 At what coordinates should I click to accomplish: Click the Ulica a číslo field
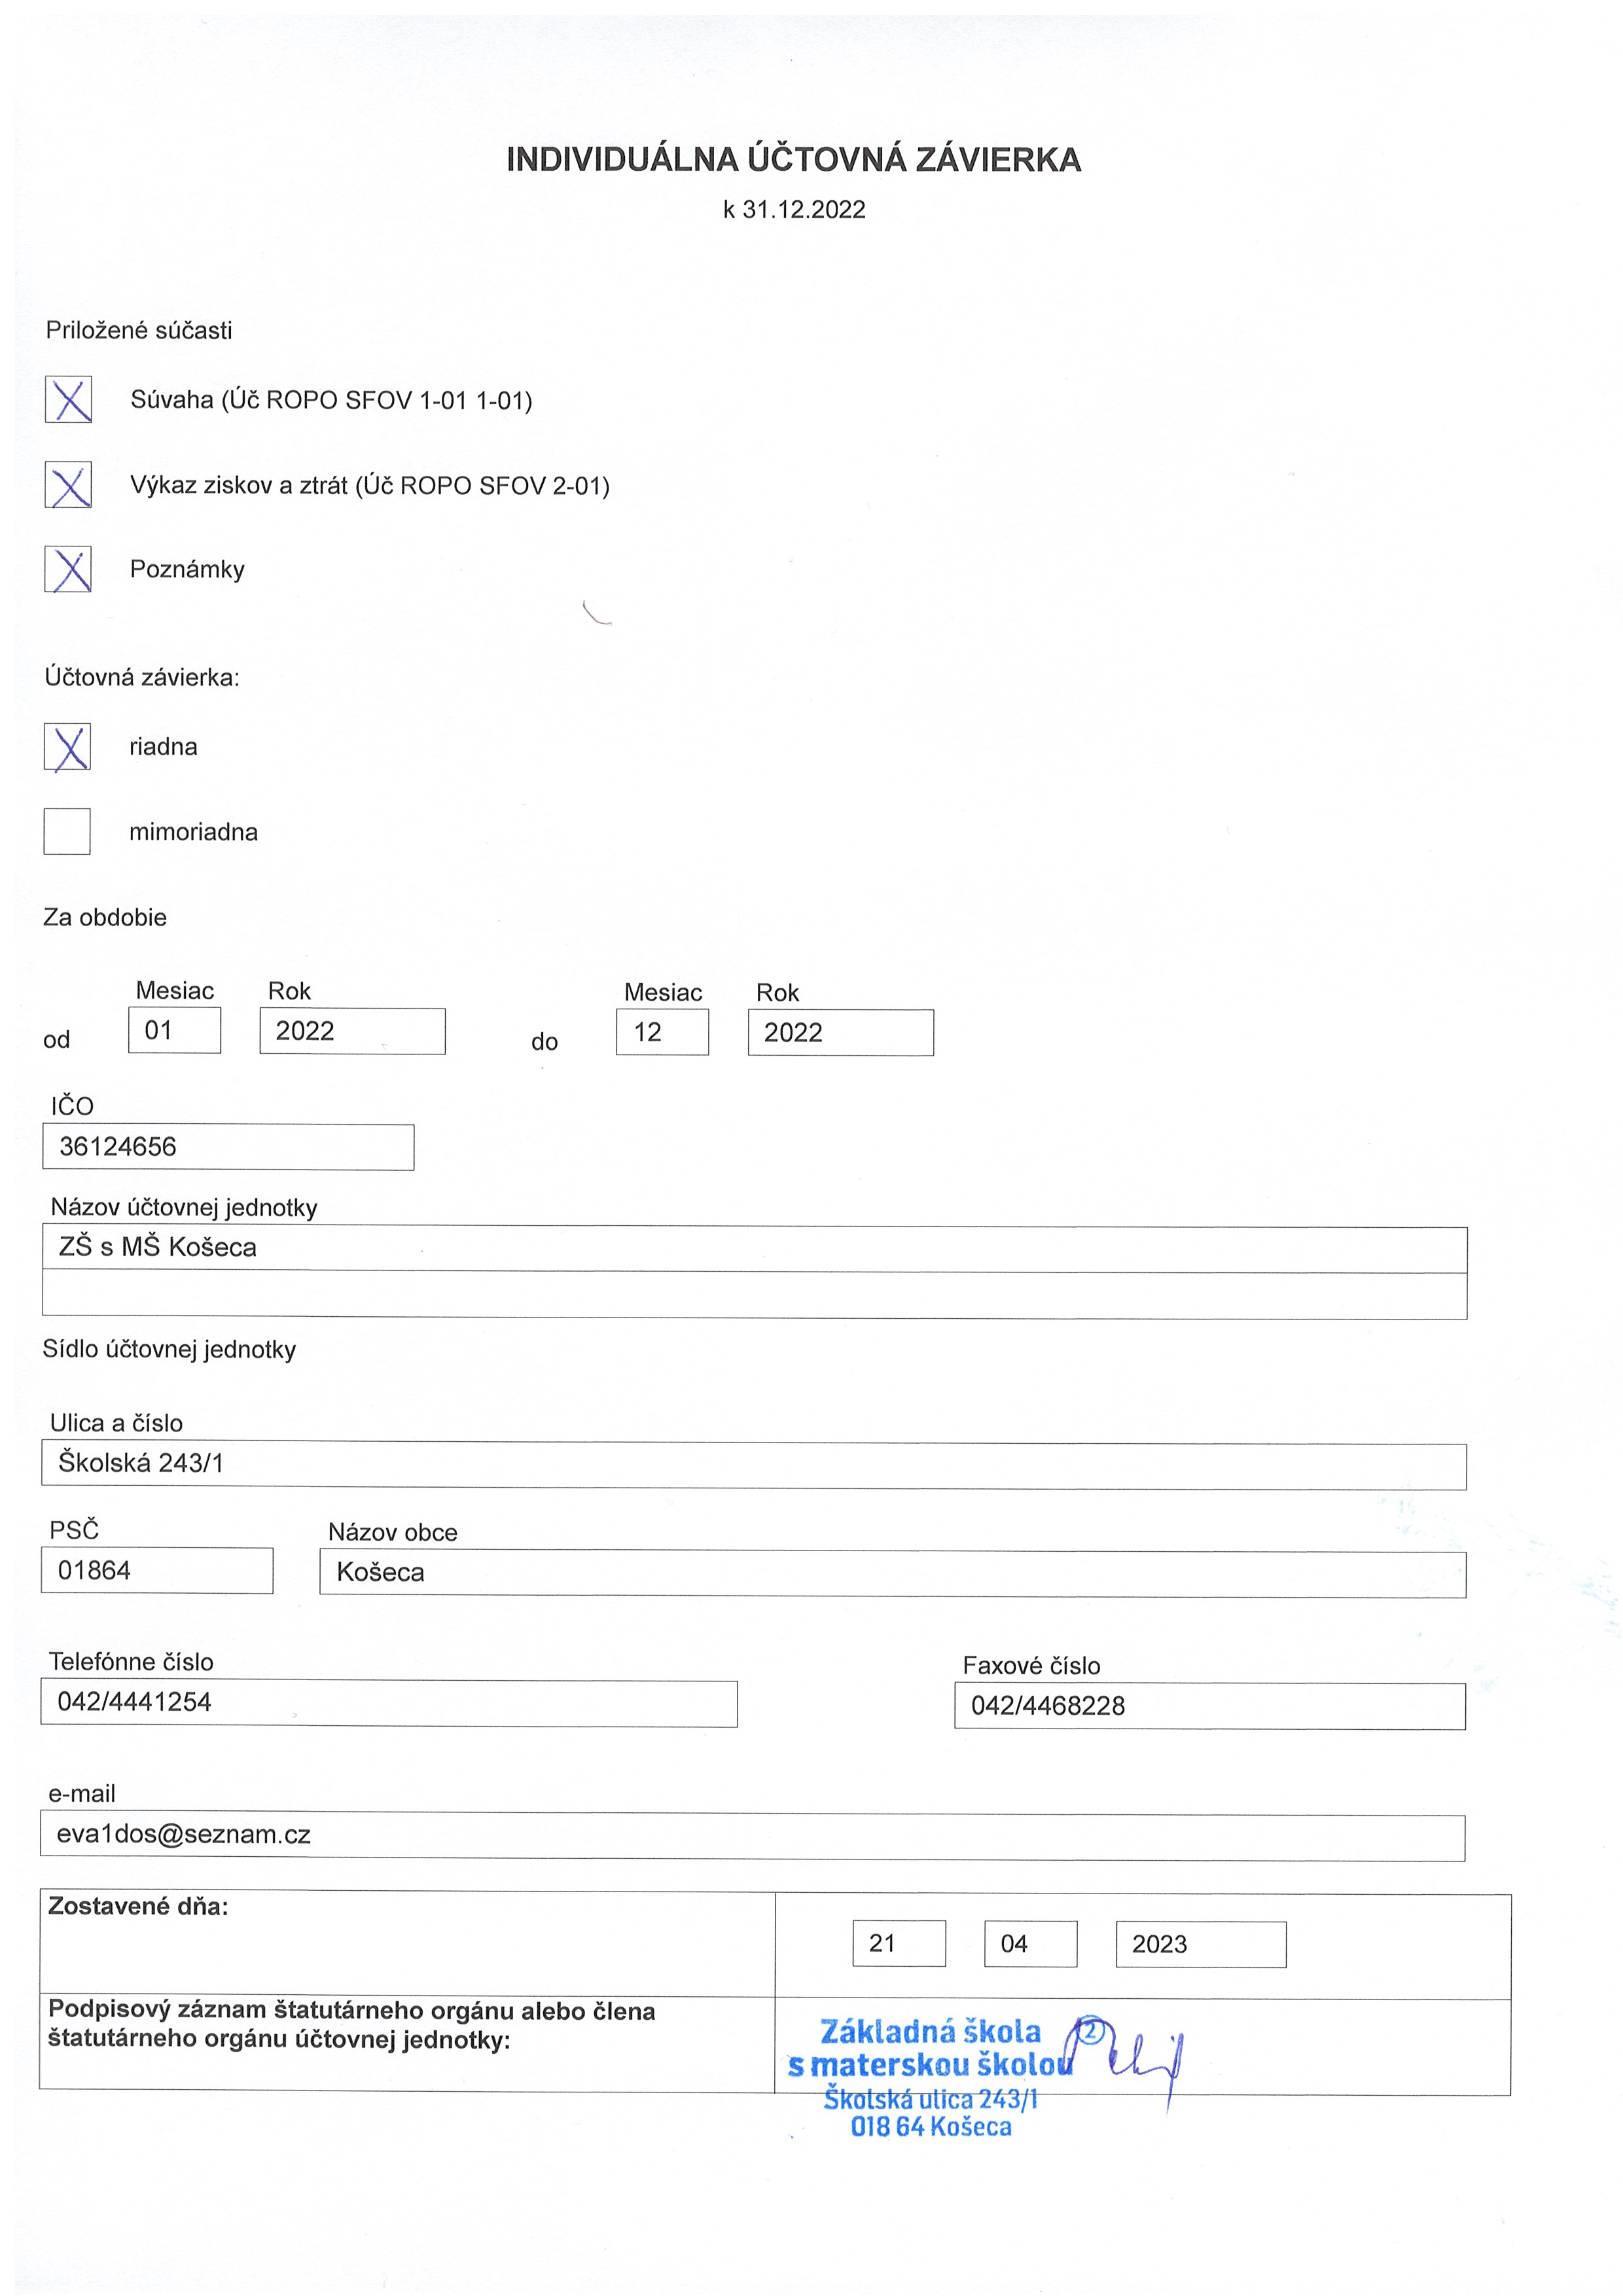tap(754, 1465)
